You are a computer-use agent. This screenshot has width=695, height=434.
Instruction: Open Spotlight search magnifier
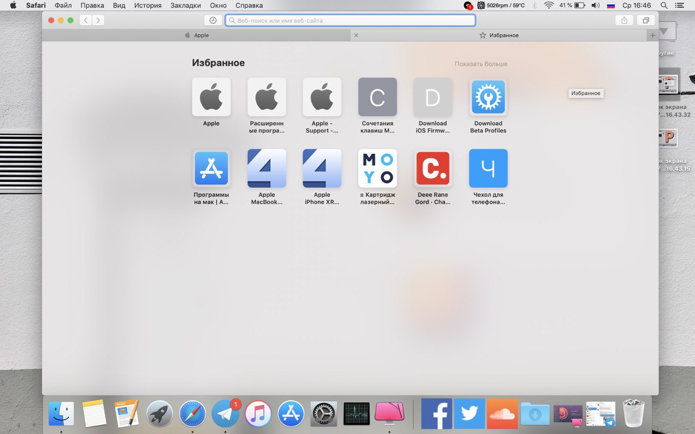point(664,5)
